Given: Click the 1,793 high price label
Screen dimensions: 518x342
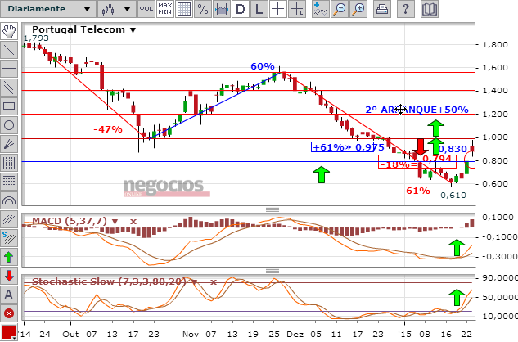Looking at the screenshot, I should tap(36, 38).
